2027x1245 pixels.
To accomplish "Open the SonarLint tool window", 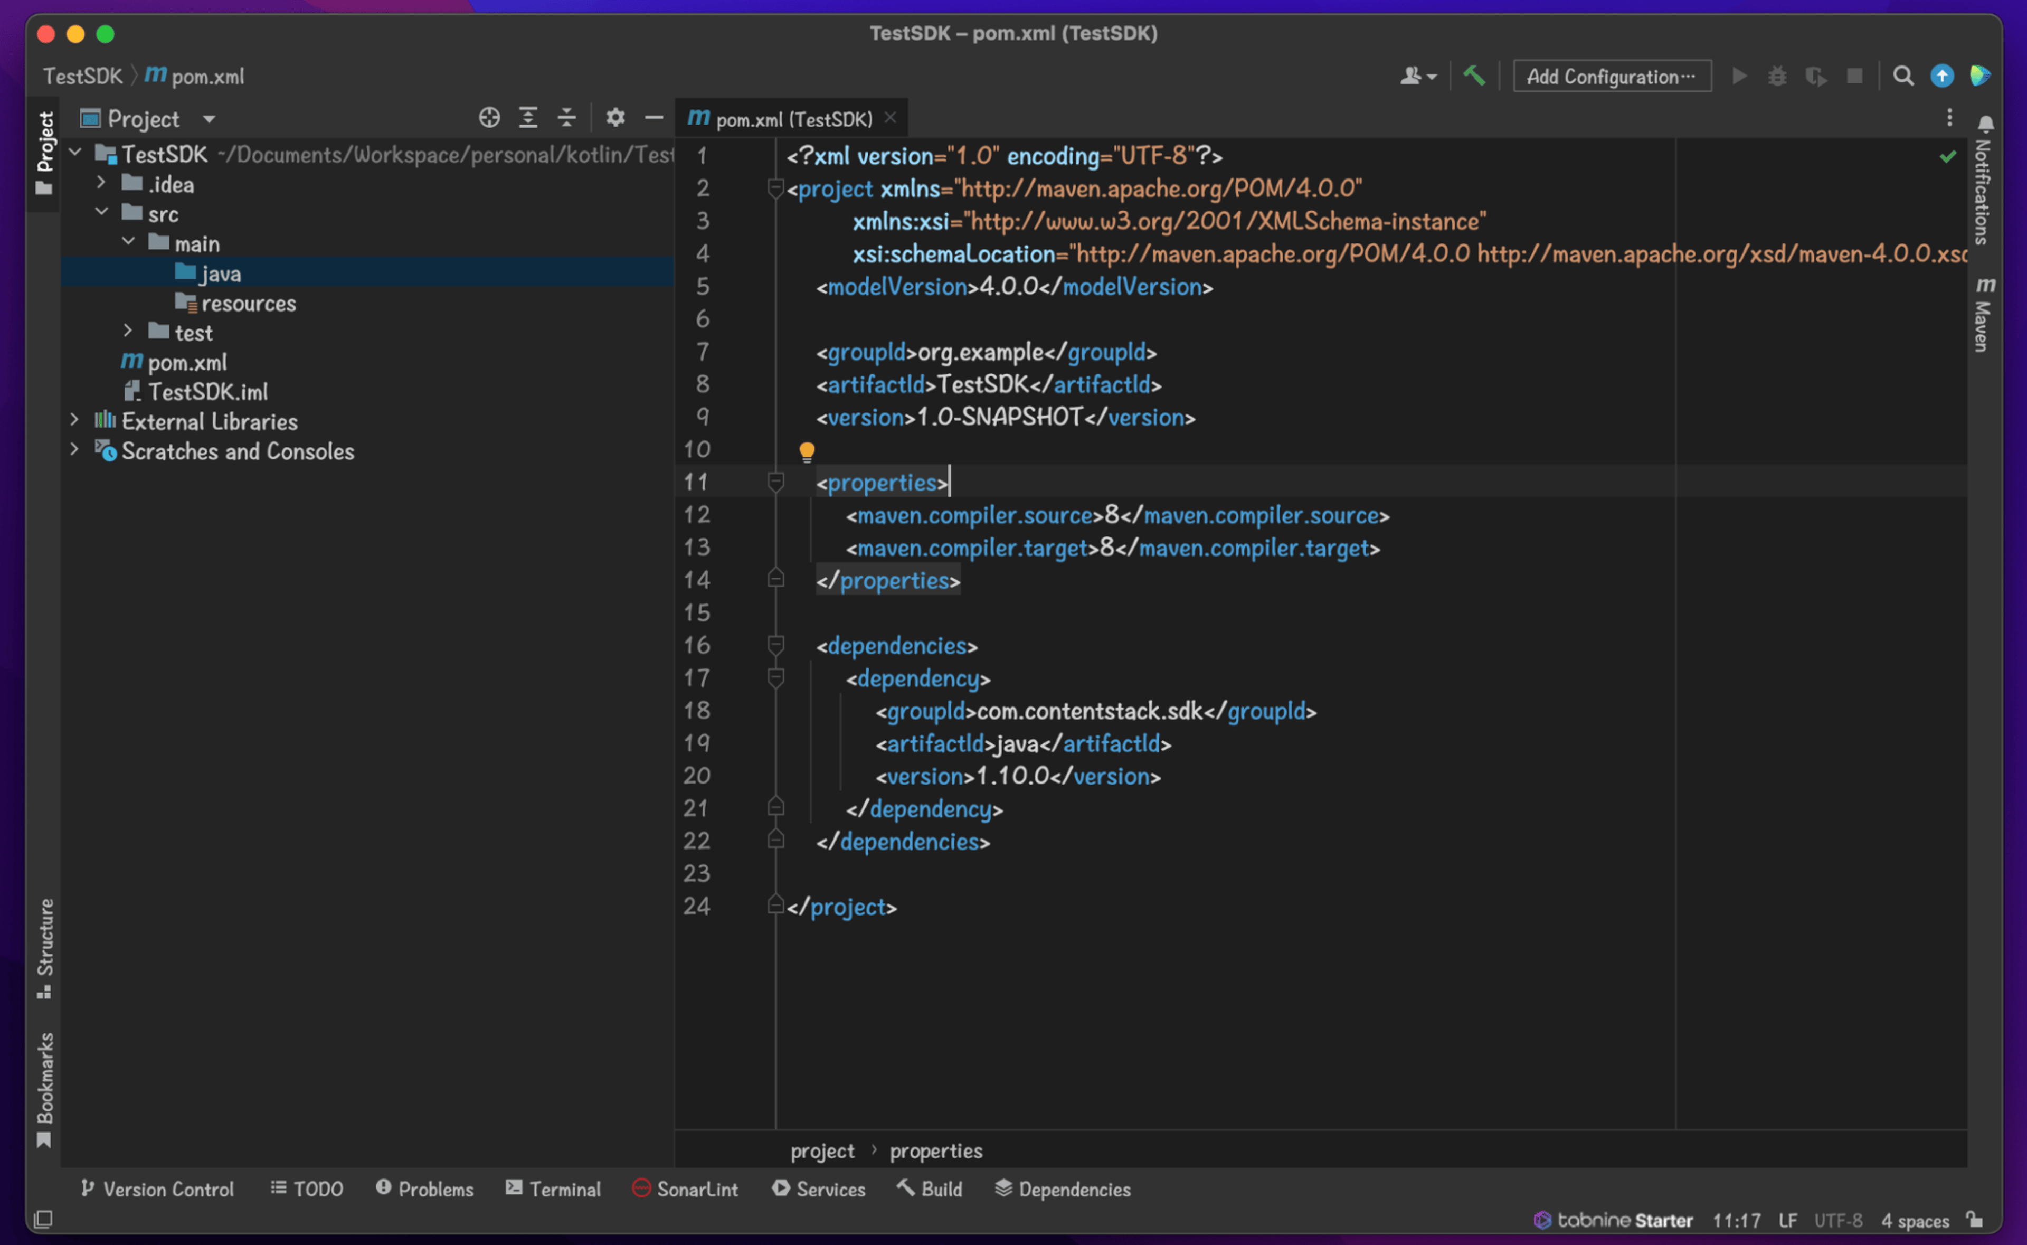I will (x=686, y=1188).
